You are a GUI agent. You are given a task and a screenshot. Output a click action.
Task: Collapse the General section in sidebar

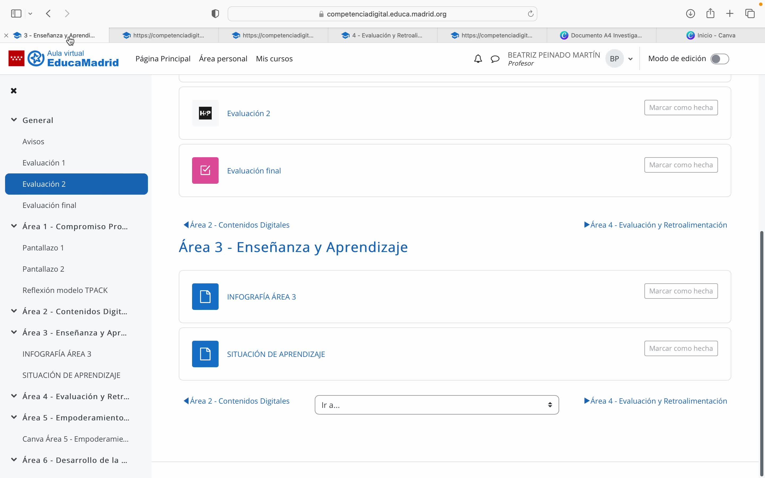[x=14, y=120]
